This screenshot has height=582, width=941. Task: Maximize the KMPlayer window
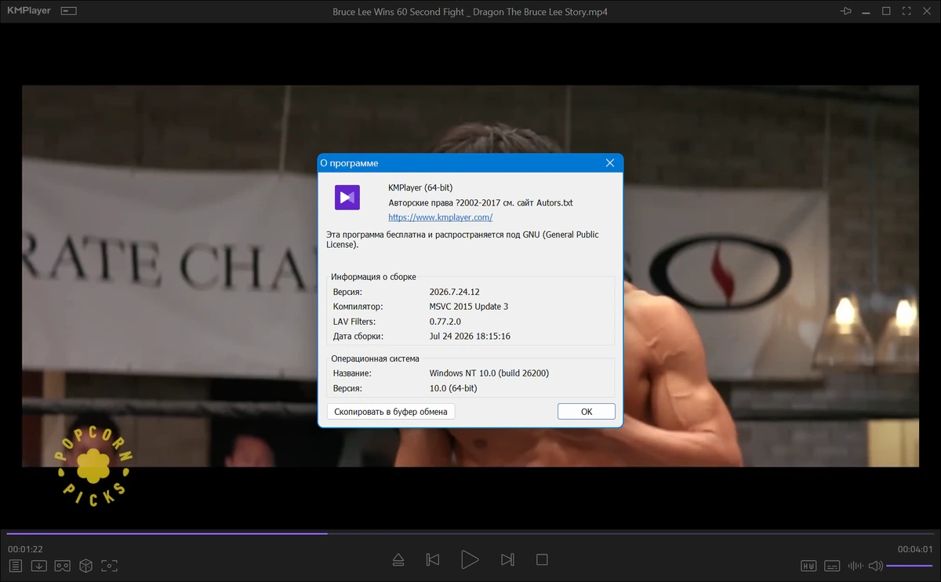[x=886, y=11]
